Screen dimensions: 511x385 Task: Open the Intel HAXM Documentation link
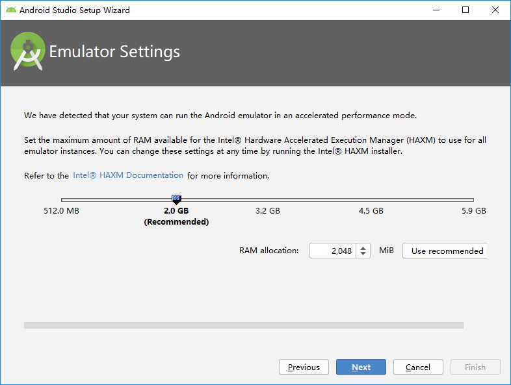click(x=127, y=175)
